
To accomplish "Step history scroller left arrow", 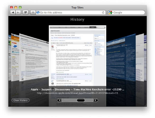I will 60,100.
